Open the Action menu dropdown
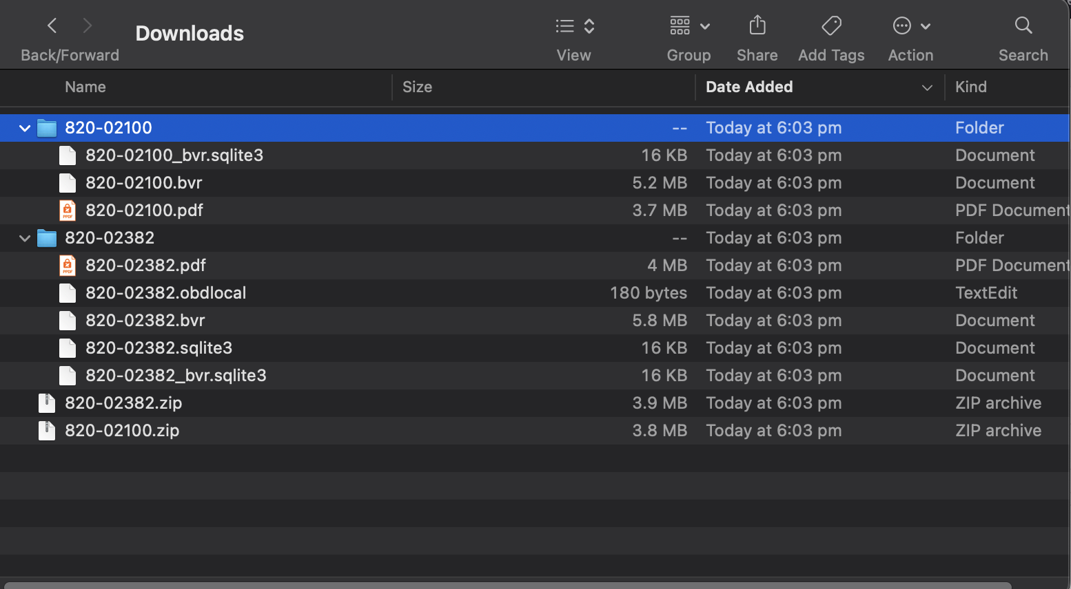Screen dimensions: 1071x589 911,26
